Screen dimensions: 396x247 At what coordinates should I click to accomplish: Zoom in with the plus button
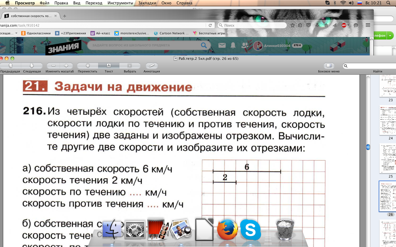tap(66, 66)
